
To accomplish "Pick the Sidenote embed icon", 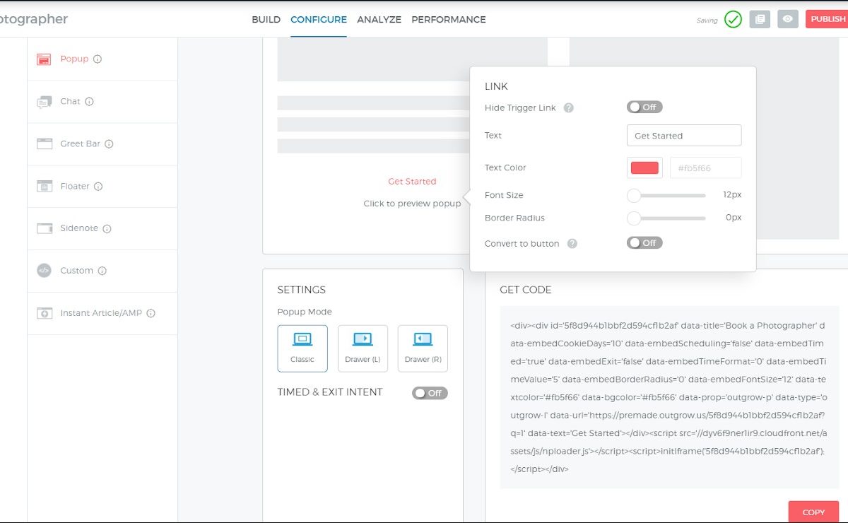I will coord(44,228).
